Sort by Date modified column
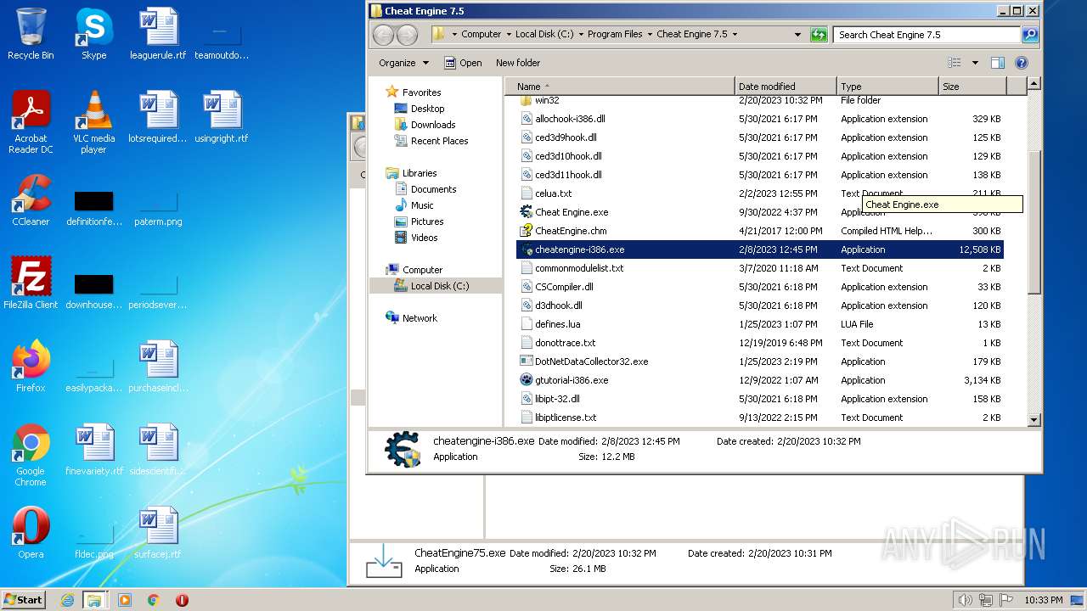The image size is (1087, 611). 786,87
